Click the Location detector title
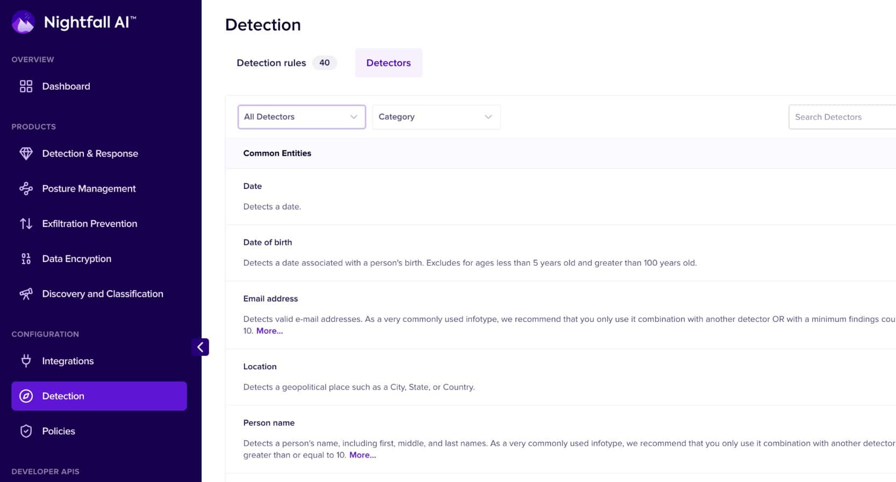The height and width of the screenshot is (482, 896). coord(260,367)
